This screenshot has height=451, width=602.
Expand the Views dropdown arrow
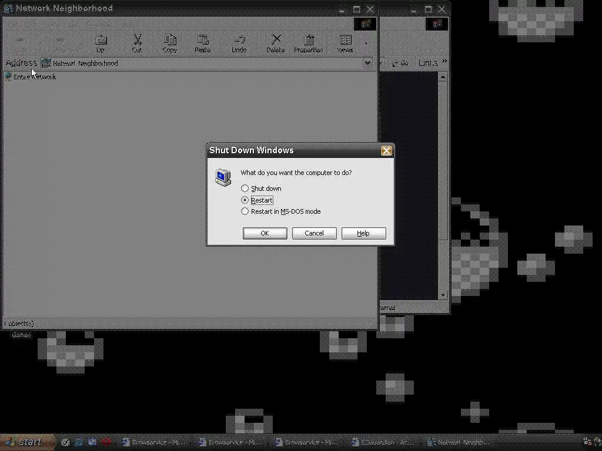(x=366, y=43)
